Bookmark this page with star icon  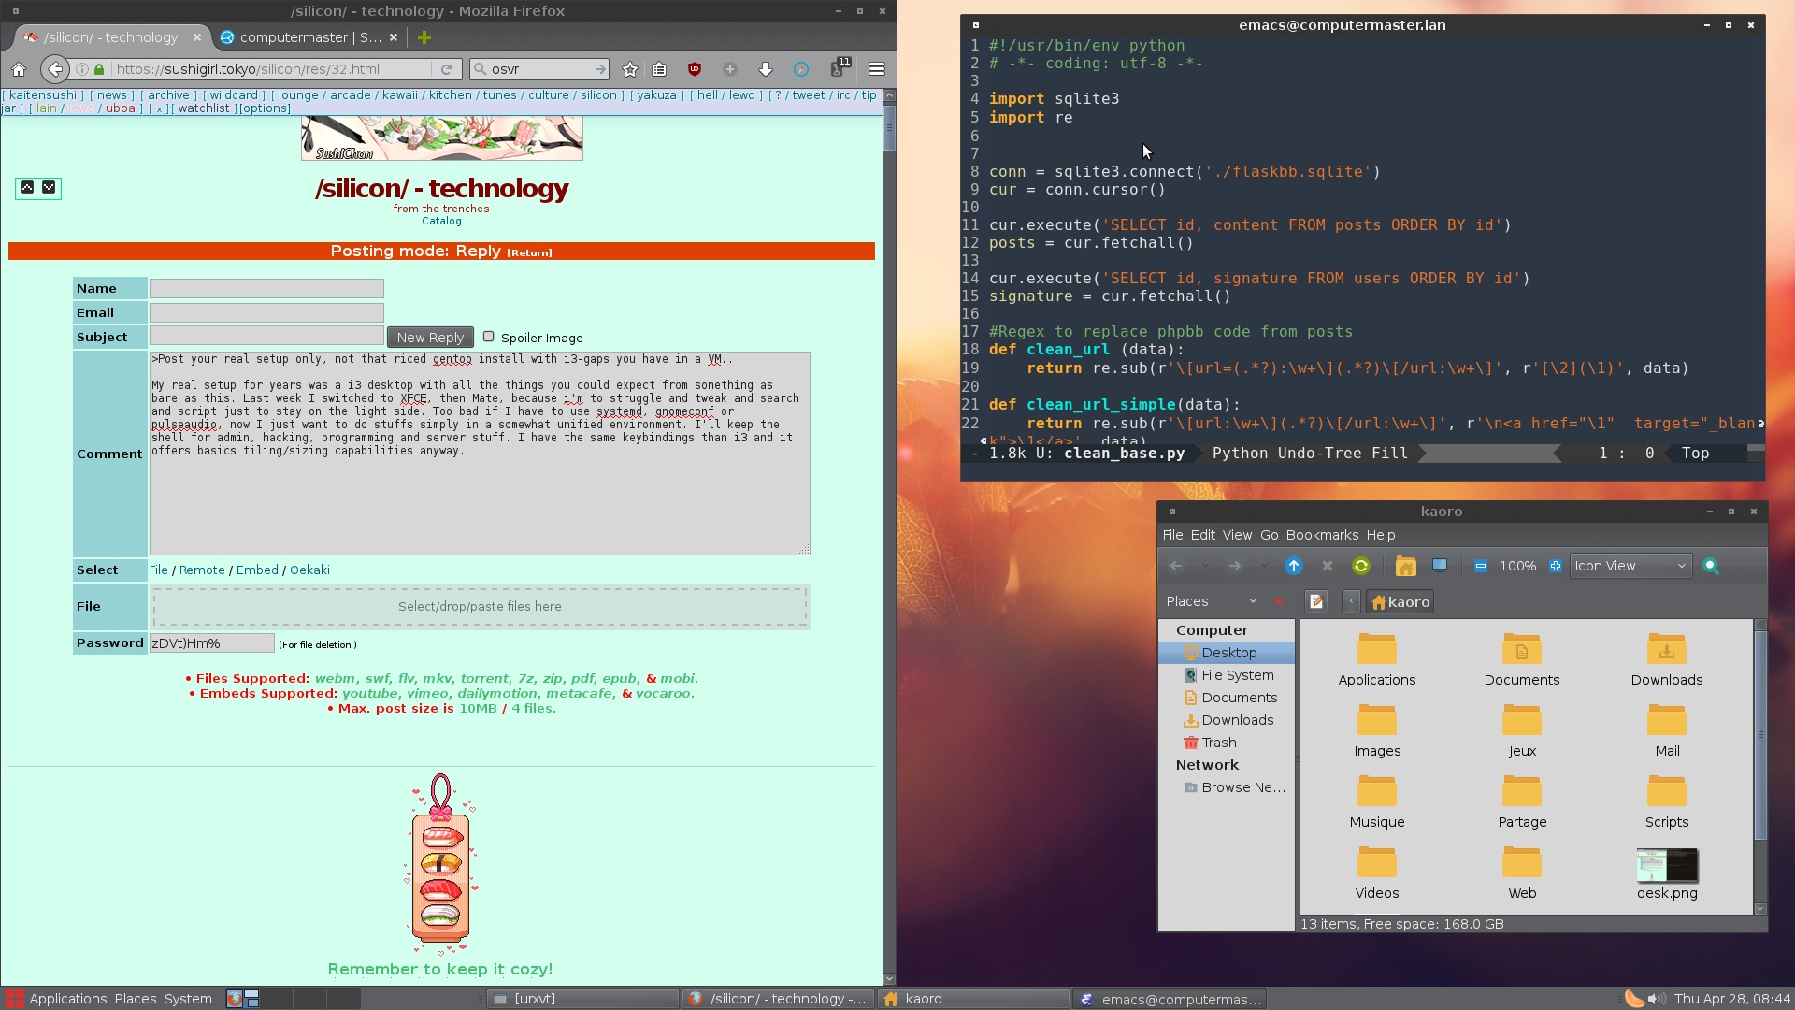(630, 69)
